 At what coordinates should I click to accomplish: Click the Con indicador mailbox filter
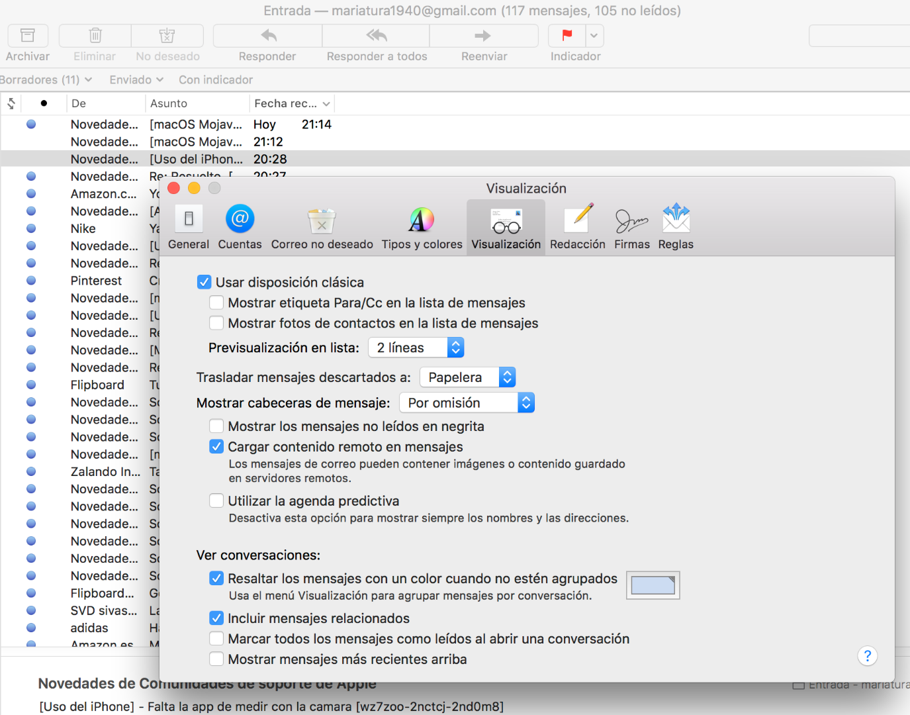pyautogui.click(x=216, y=79)
